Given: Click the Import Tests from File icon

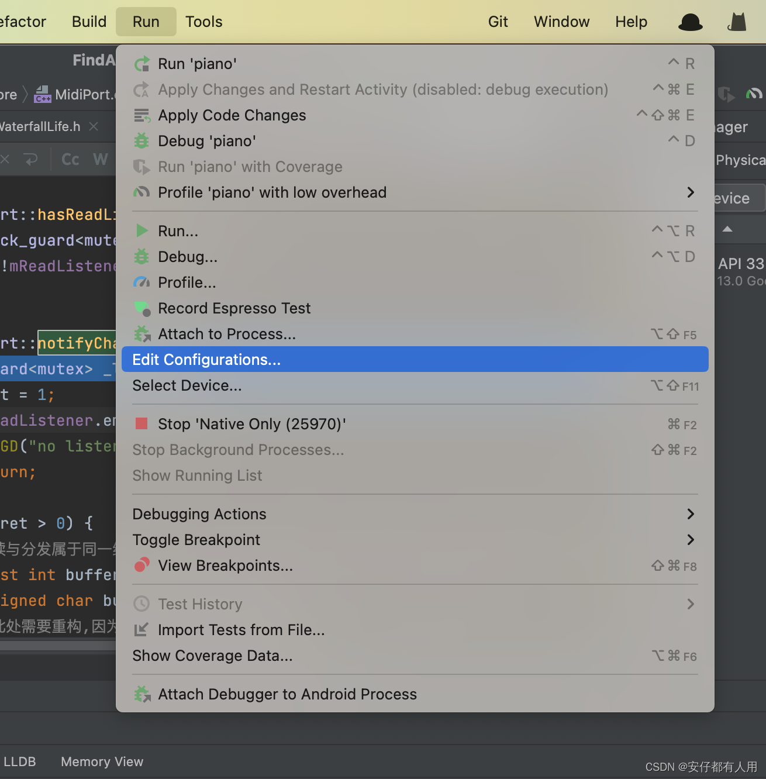Looking at the screenshot, I should 142,630.
